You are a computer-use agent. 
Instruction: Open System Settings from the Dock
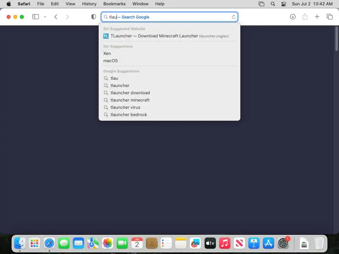(x=283, y=243)
